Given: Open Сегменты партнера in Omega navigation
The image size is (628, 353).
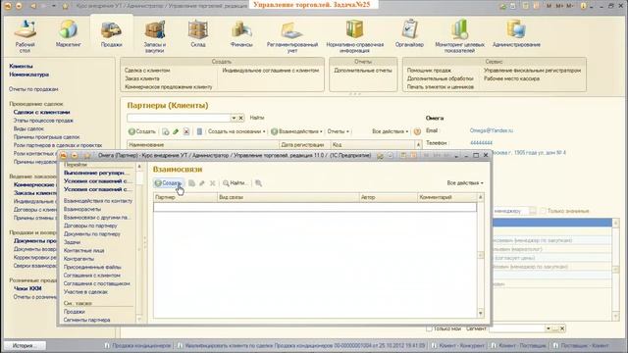Looking at the screenshot, I should pyautogui.click(x=87, y=321).
